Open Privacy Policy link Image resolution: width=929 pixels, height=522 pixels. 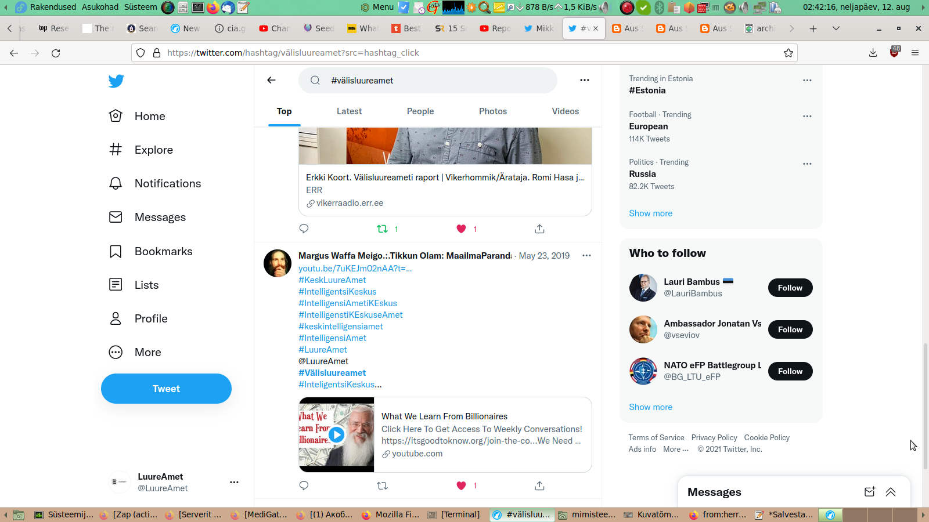point(714,437)
